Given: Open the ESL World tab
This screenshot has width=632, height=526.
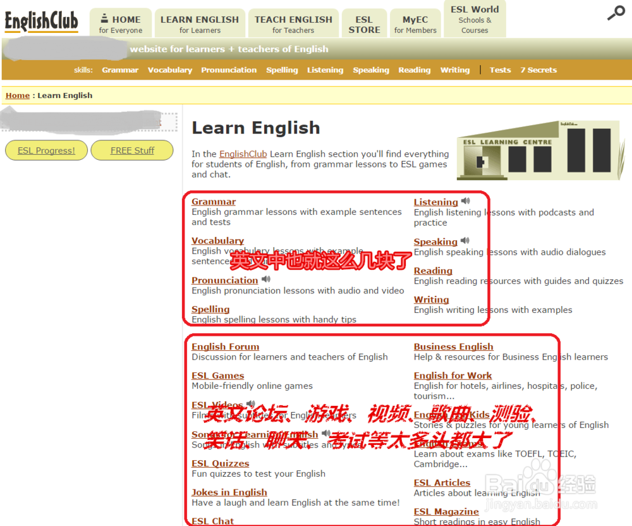Looking at the screenshot, I should click(x=475, y=19).
